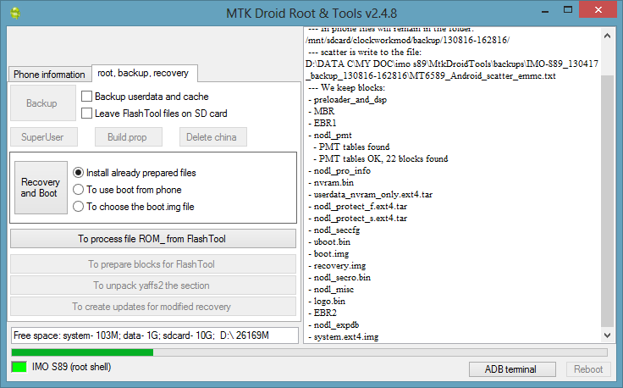Click the boot.img log entry
Image resolution: width=623 pixels, height=388 pixels.
point(328,253)
